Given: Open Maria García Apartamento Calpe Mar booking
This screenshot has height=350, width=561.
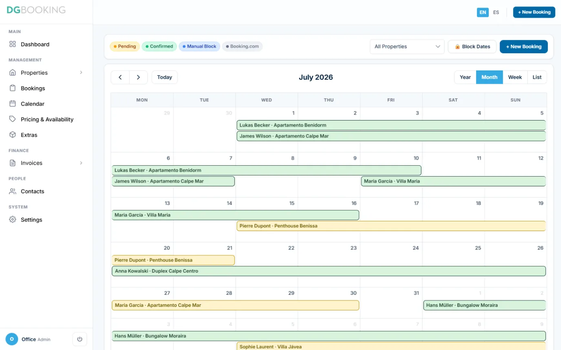Looking at the screenshot, I should tap(236, 305).
